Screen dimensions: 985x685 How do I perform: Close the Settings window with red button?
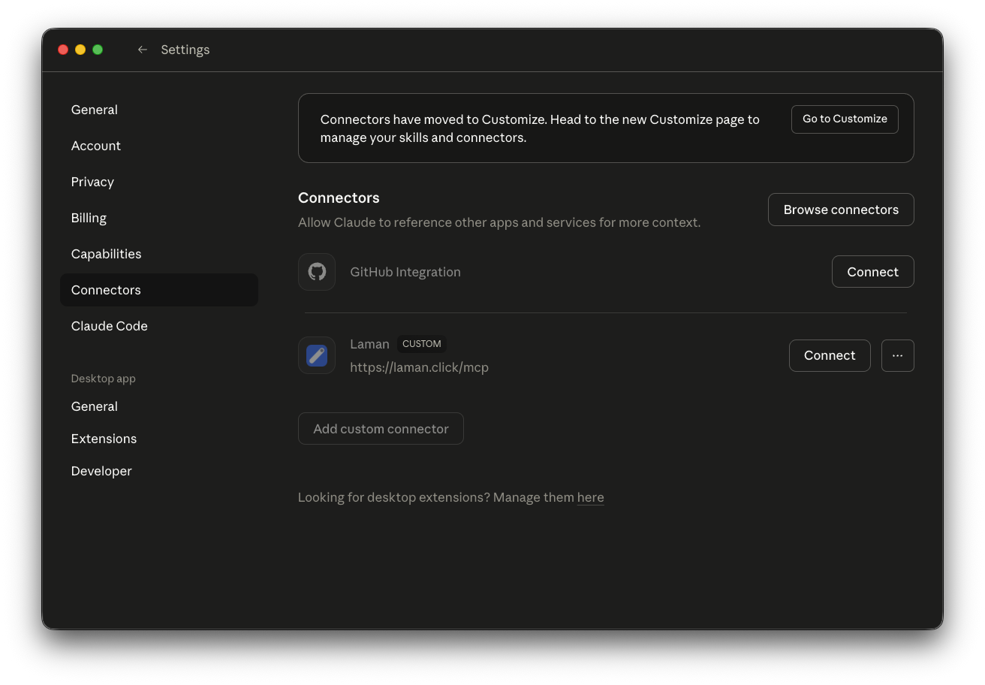63,50
